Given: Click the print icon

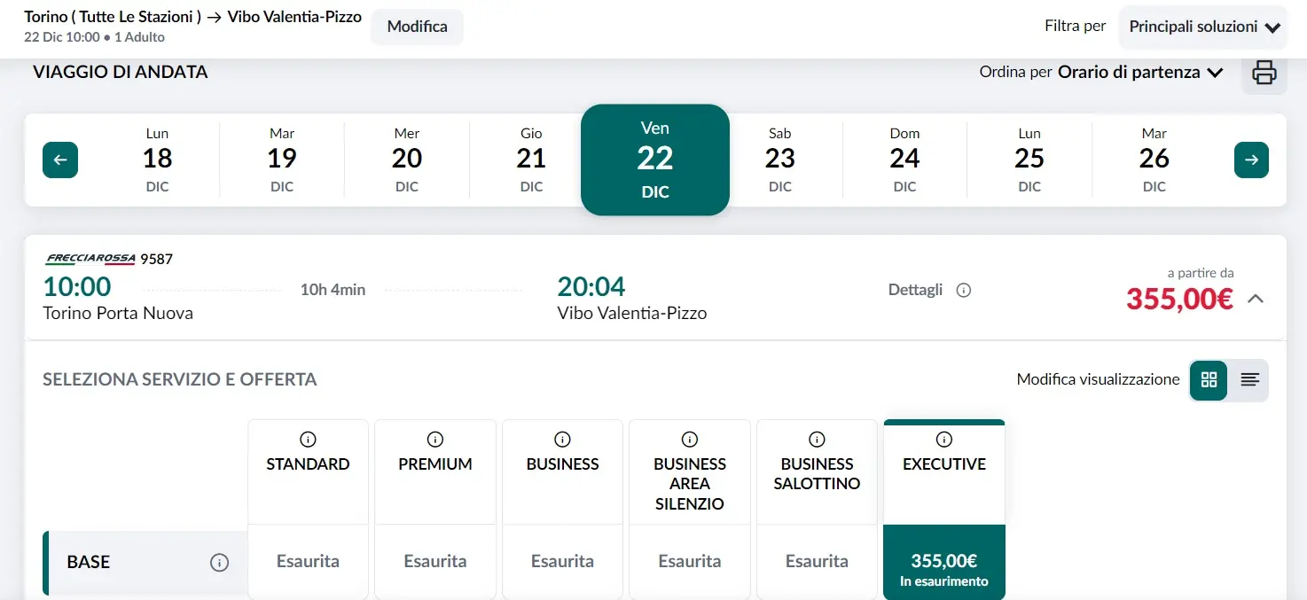Looking at the screenshot, I should pos(1264,72).
